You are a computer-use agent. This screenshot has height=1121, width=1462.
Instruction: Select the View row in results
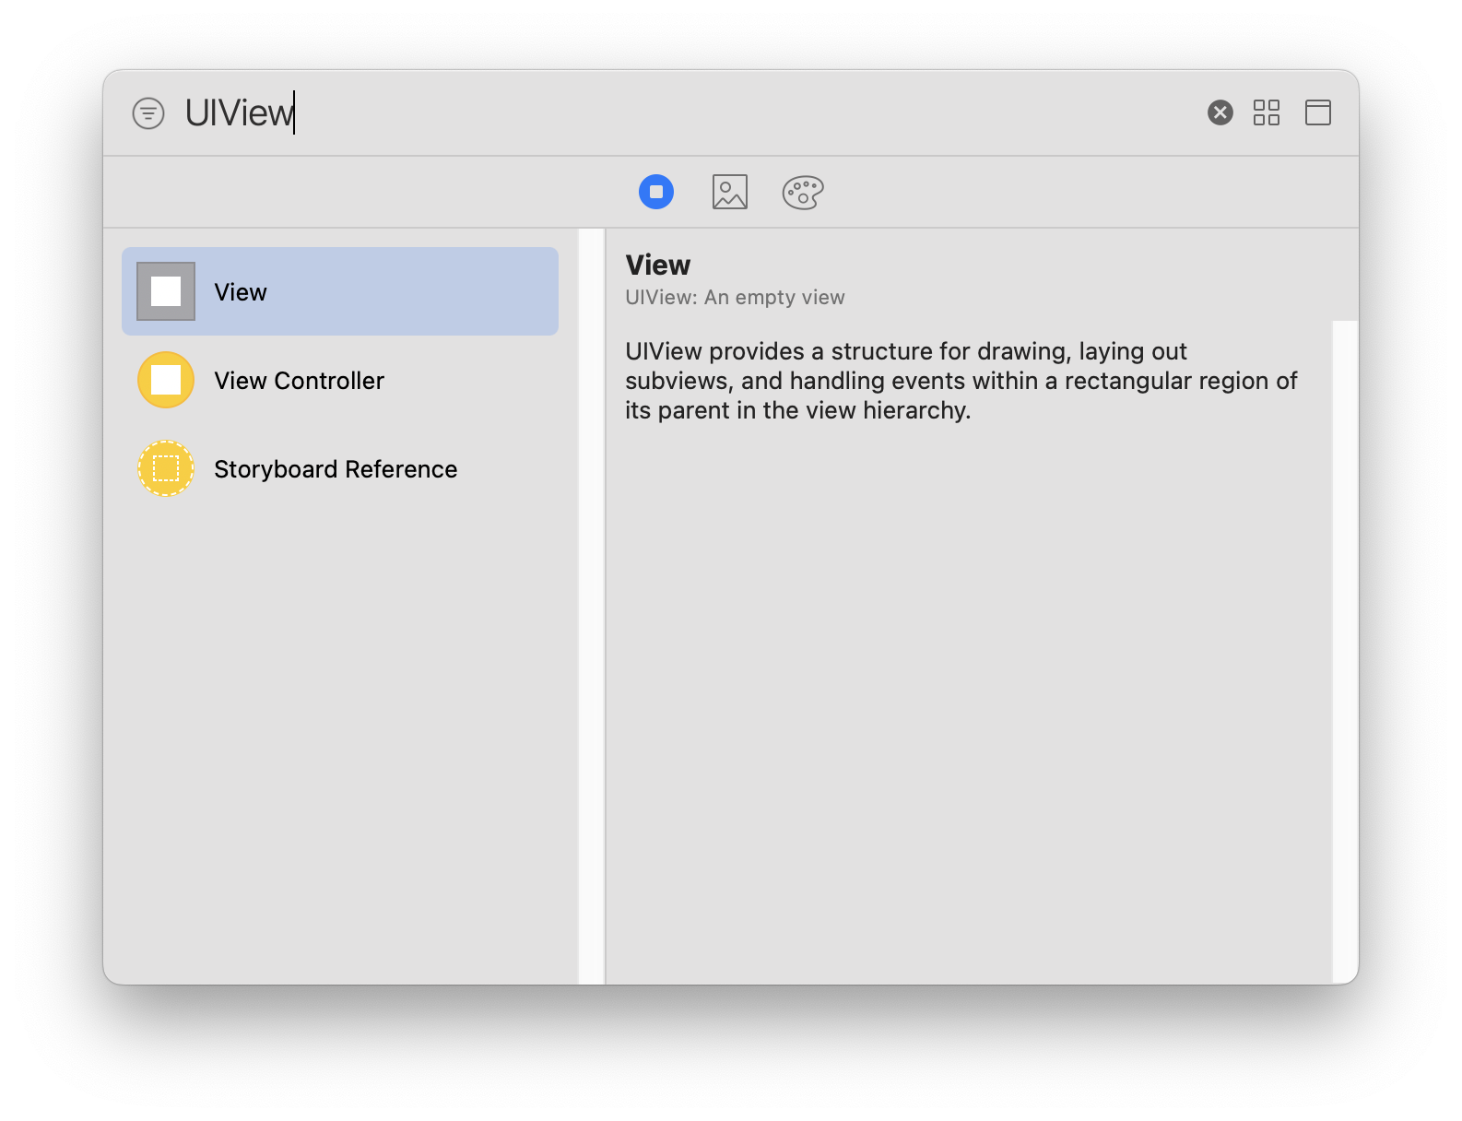click(x=340, y=291)
